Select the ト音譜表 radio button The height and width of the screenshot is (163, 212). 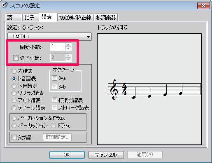[x=14, y=79]
